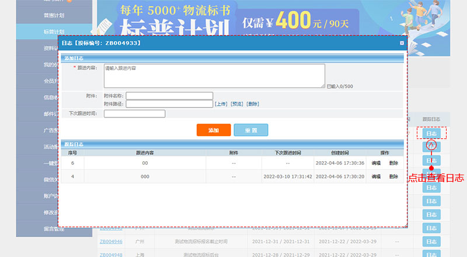Click the 日志 button in the ZB004946 row
Viewport: 467px width, 257px height.
coord(431,241)
